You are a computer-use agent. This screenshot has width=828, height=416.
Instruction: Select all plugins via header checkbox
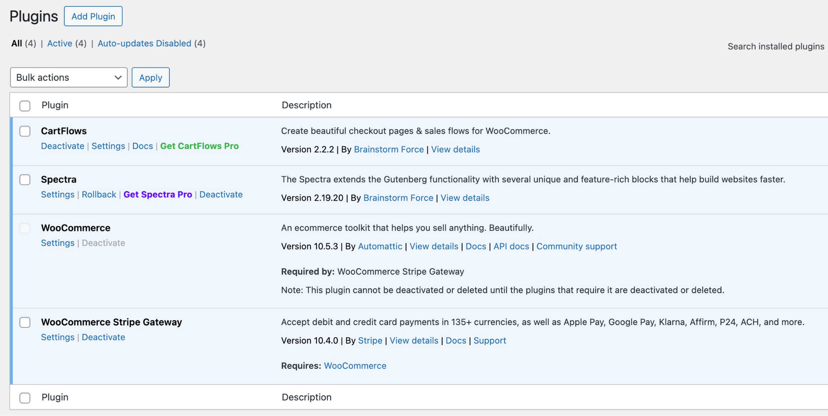[25, 106]
